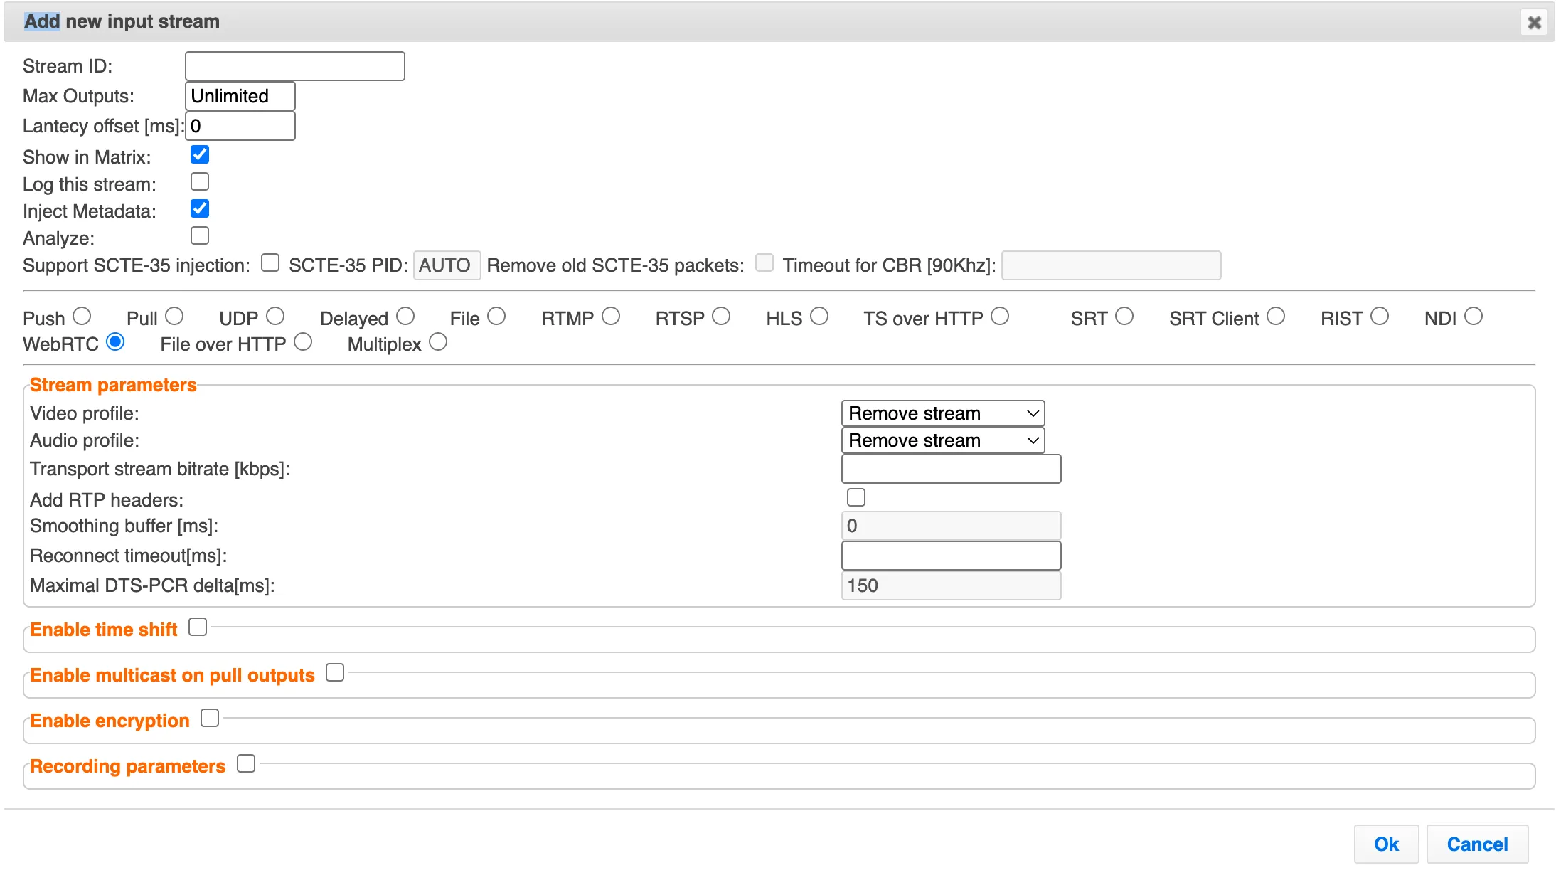This screenshot has width=1556, height=885.
Task: Choose the NDI radio button
Action: 1474,316
